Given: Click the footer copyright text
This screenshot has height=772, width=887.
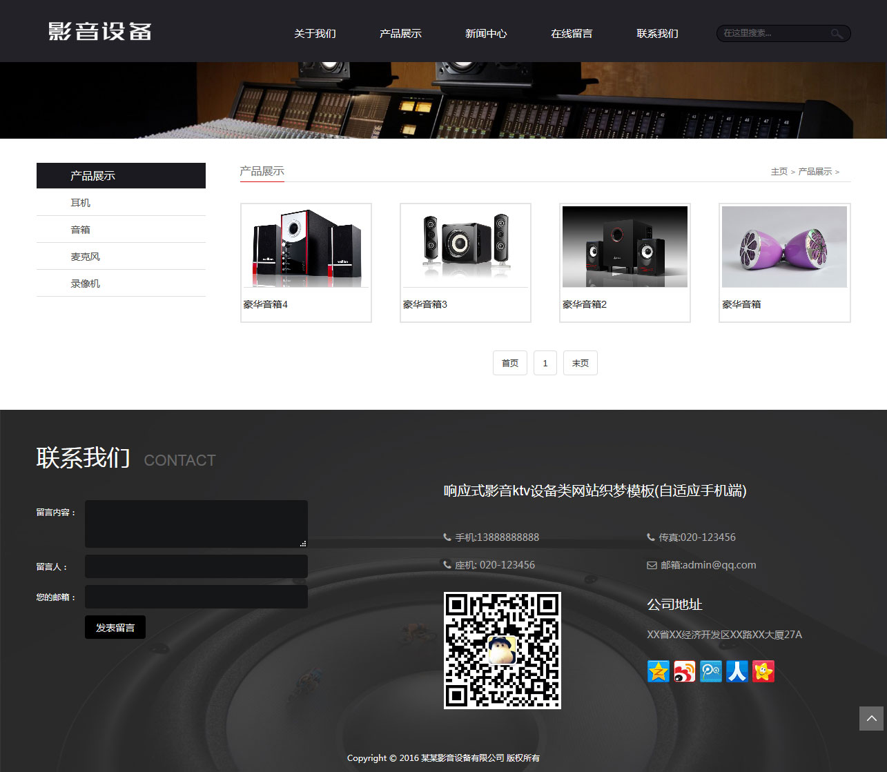Looking at the screenshot, I should (443, 758).
